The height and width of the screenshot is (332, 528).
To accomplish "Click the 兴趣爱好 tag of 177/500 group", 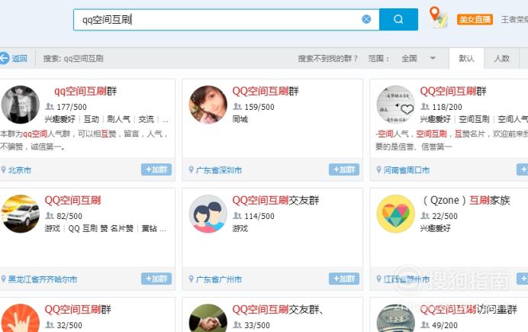I will coord(60,119).
